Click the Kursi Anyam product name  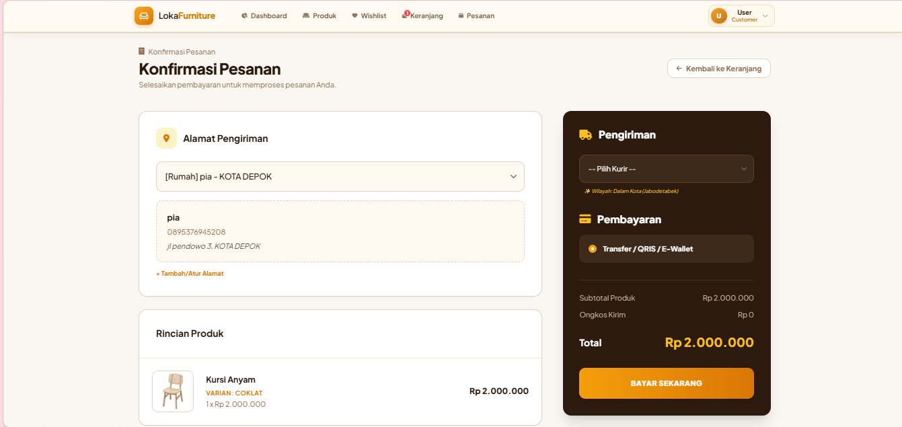231,379
